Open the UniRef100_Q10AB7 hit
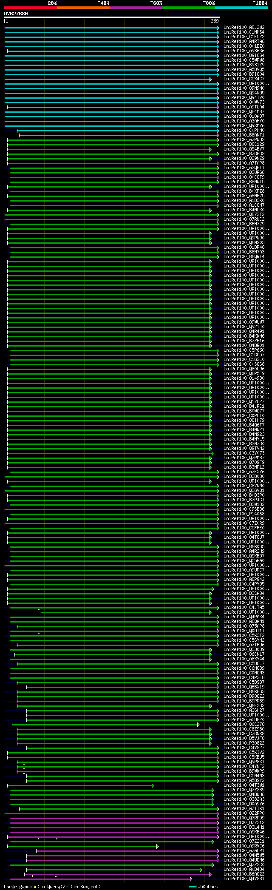The image size is (272, 890). point(244,117)
